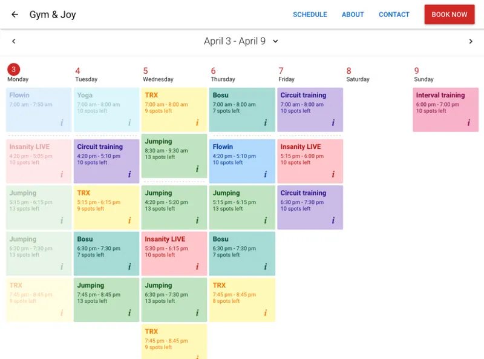
Task: Select the Wednesday 5:30 pm Insanity LIVE card
Action: coord(174,254)
